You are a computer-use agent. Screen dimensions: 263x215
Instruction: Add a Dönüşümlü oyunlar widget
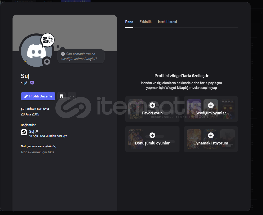pyautogui.click(x=152, y=139)
